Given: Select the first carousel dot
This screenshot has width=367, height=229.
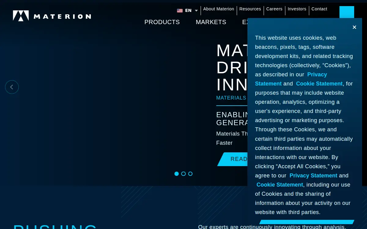Looking at the screenshot, I should (x=176, y=174).
